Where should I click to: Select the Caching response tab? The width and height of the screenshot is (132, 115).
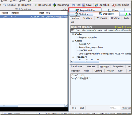[98, 71]
